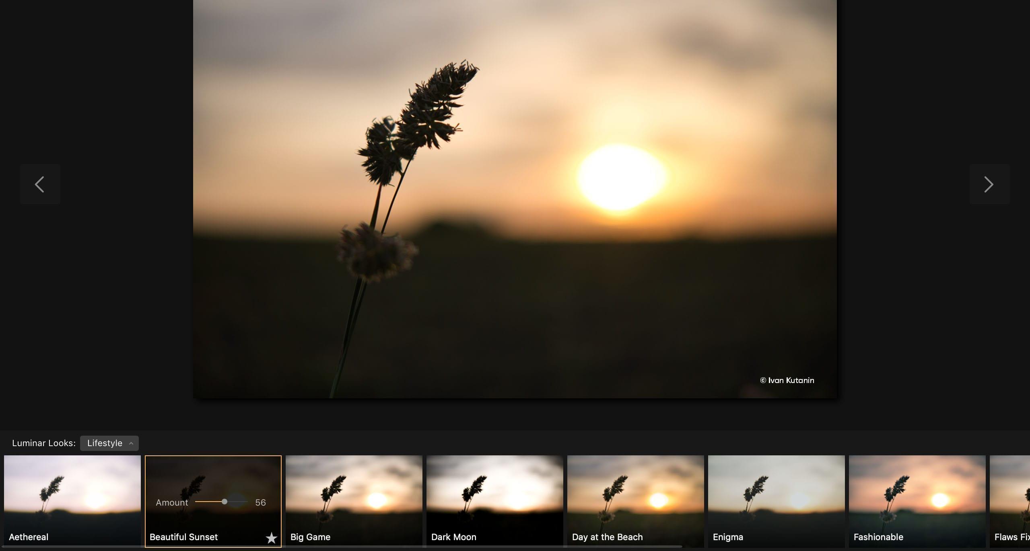The image size is (1030, 551).
Task: Expand the Luminar Looks category menu
Action: pos(109,443)
